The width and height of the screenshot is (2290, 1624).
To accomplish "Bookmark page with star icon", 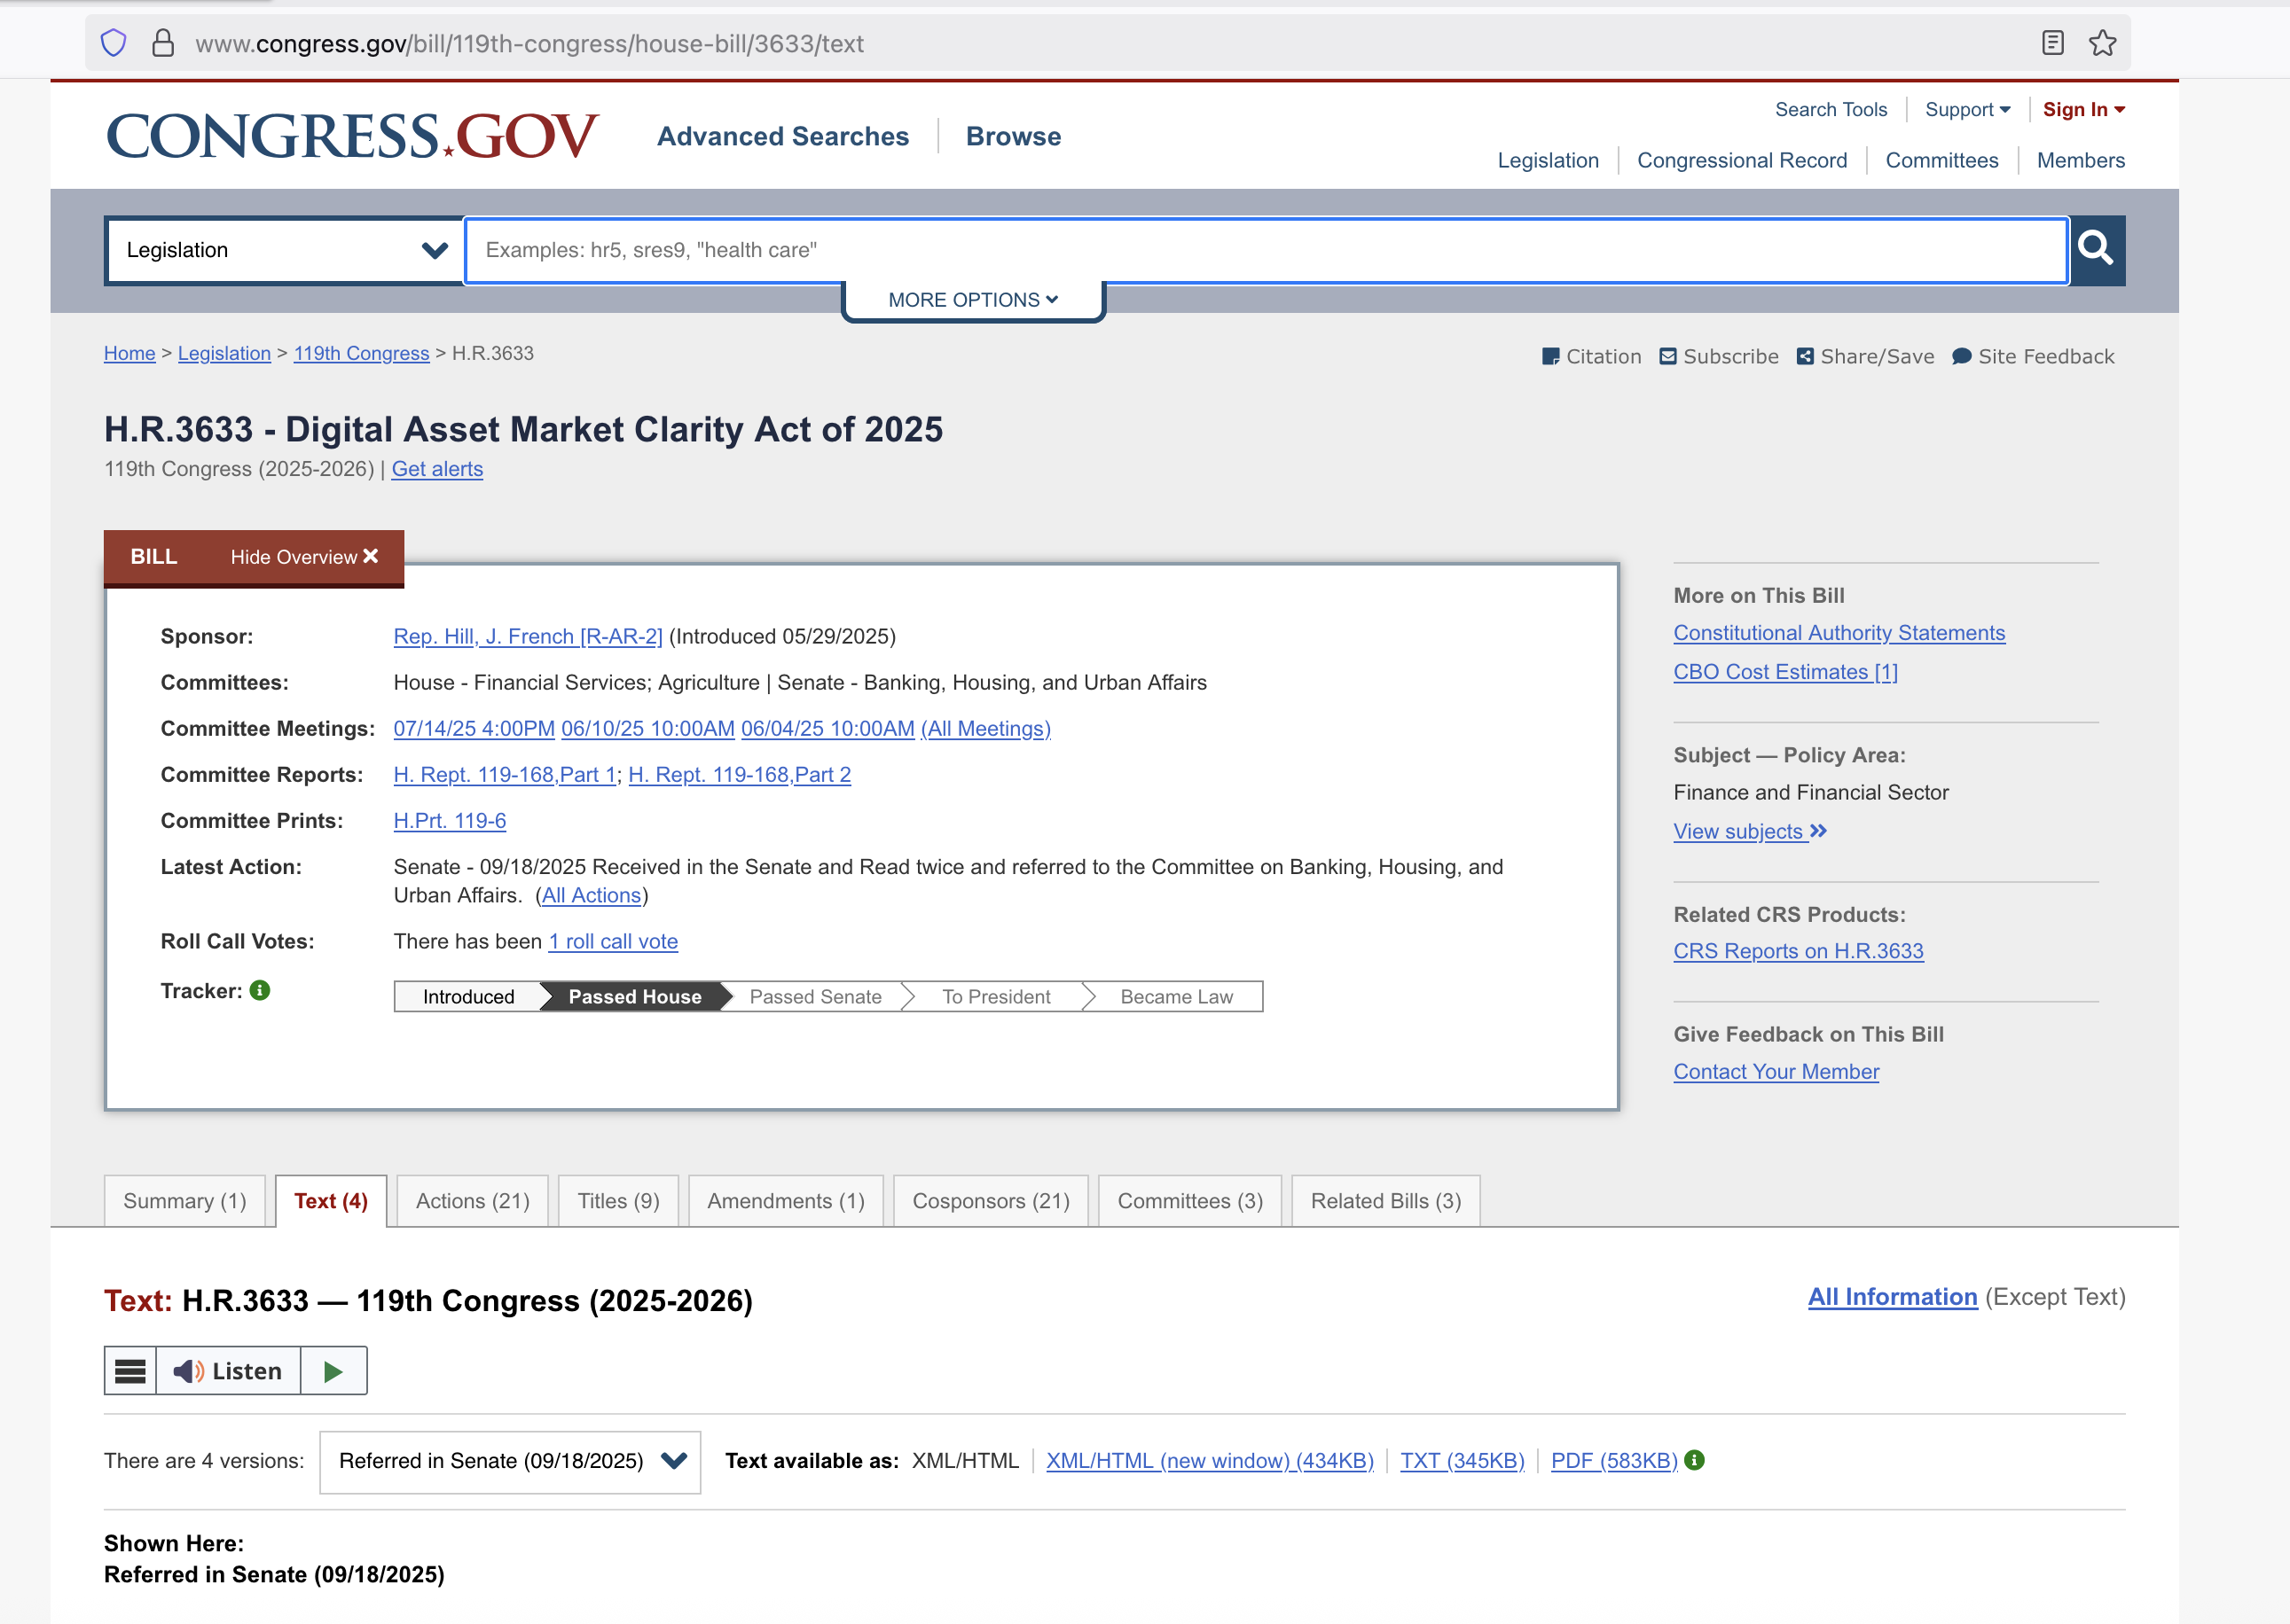I will (x=2102, y=43).
